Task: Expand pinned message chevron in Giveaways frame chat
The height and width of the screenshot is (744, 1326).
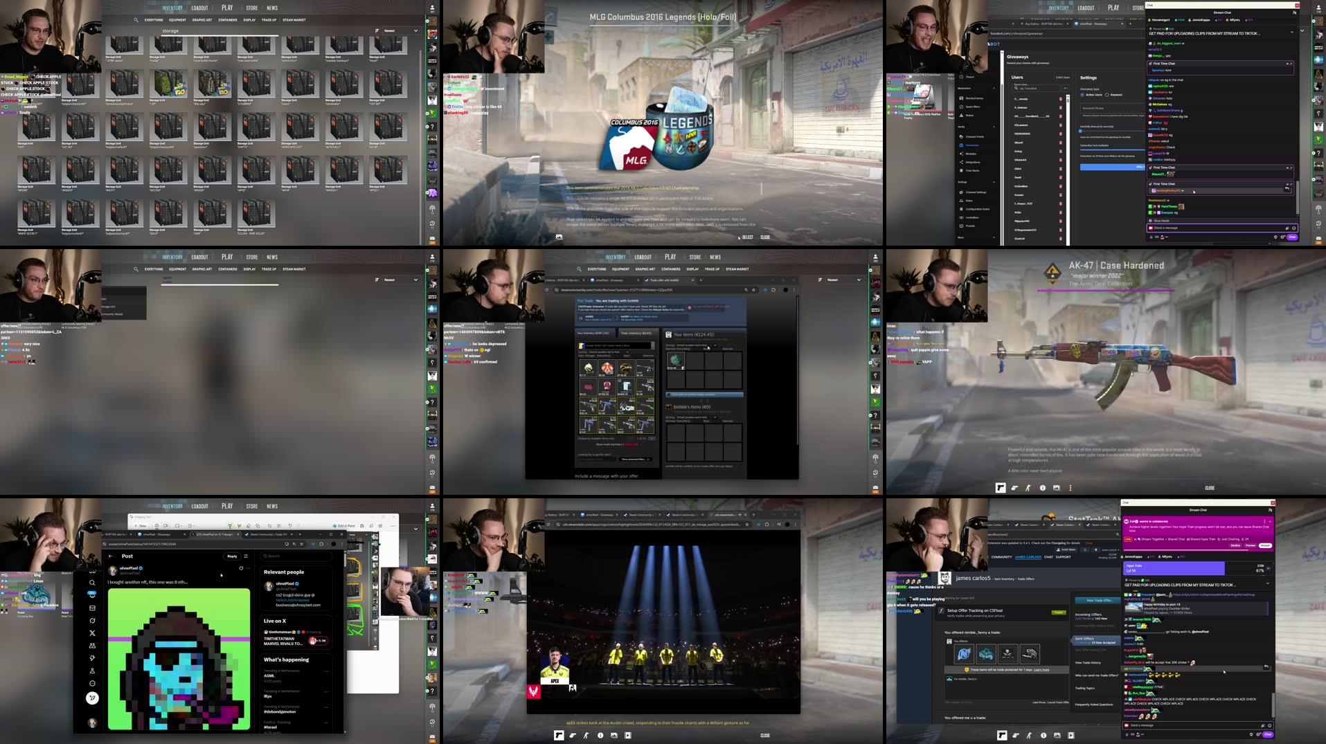Action: (1291, 32)
